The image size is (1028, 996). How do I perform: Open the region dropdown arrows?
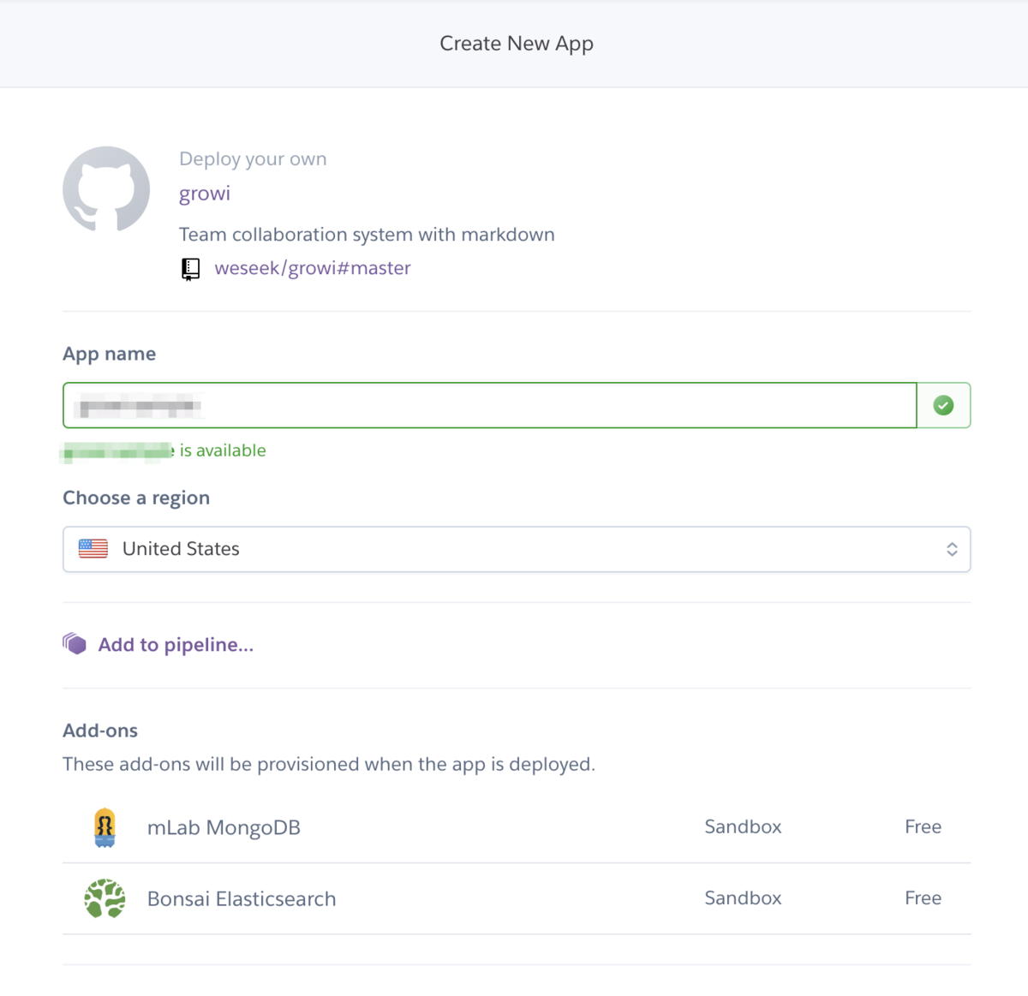click(952, 549)
